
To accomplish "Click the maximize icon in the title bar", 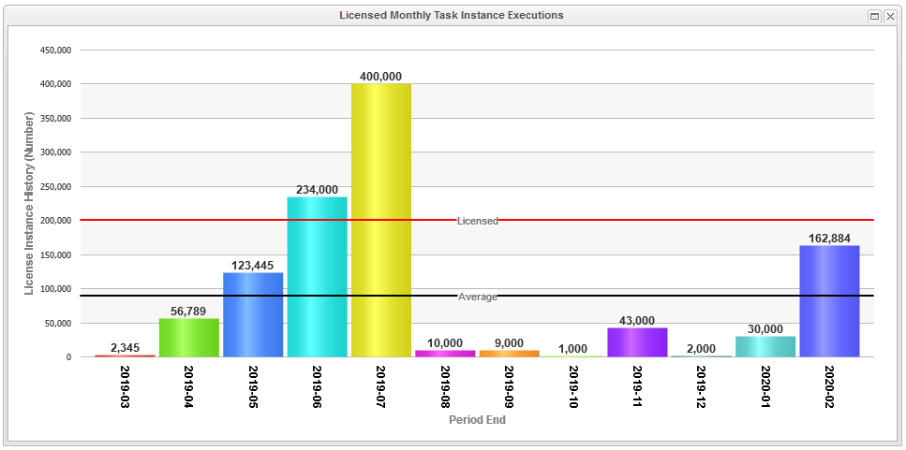I will click(x=874, y=16).
